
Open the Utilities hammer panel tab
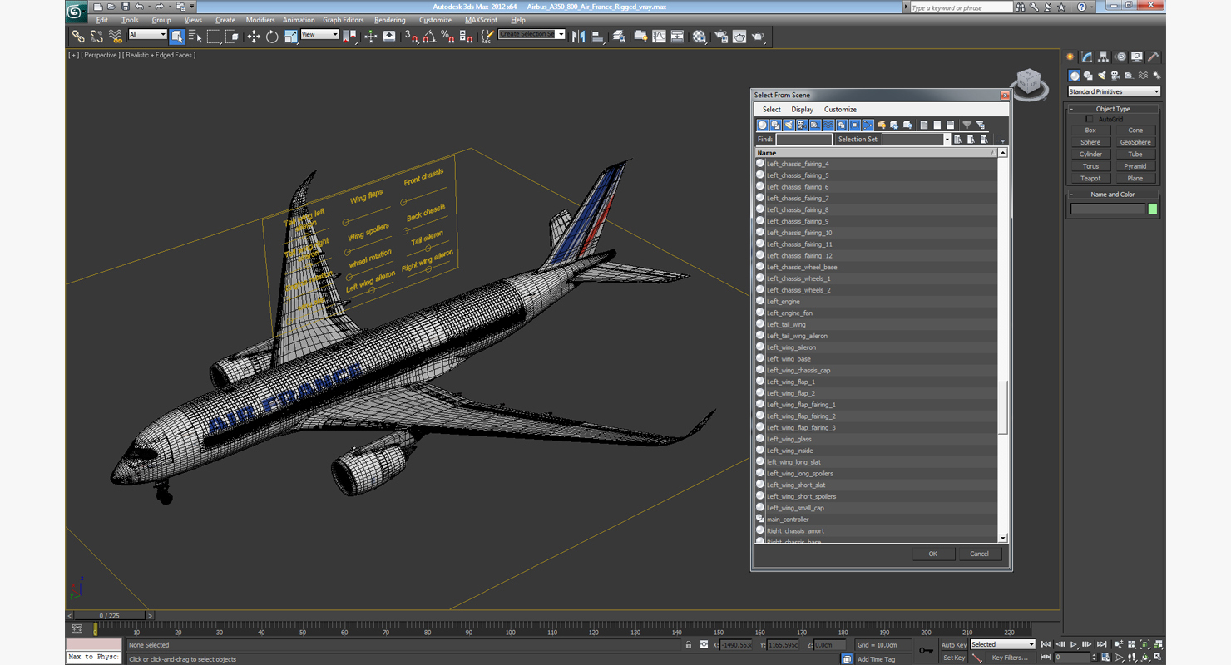coord(1154,57)
